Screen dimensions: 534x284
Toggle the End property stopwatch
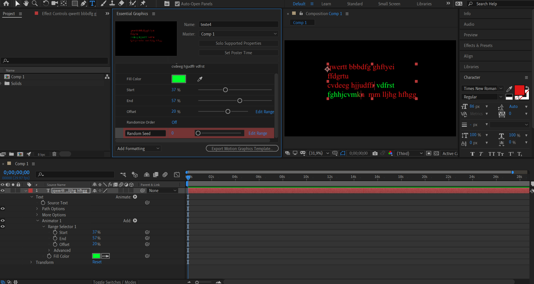point(55,238)
